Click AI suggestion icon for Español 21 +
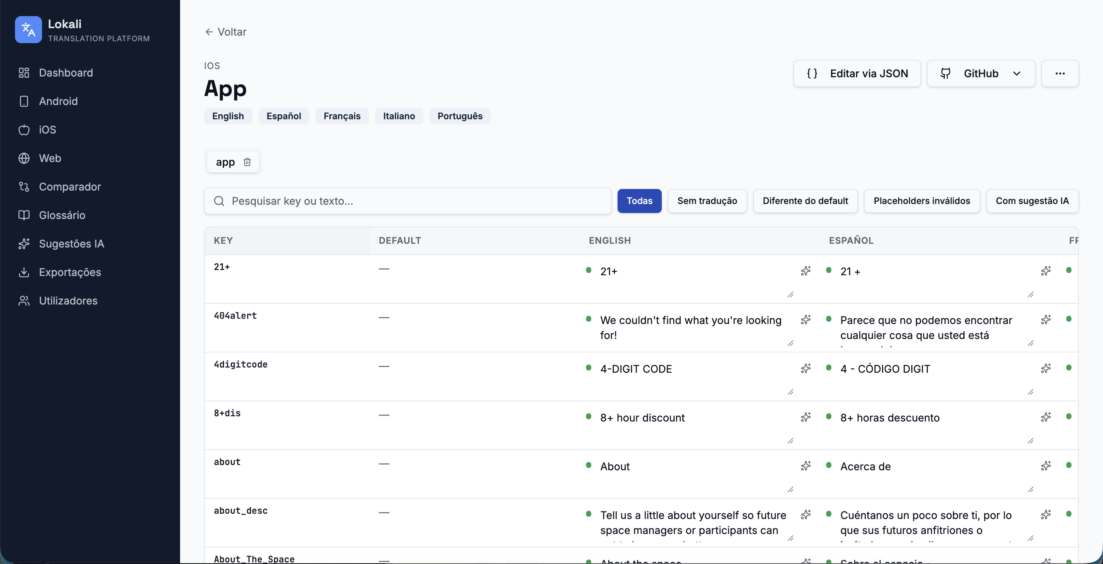This screenshot has height=564, width=1103. (1046, 270)
